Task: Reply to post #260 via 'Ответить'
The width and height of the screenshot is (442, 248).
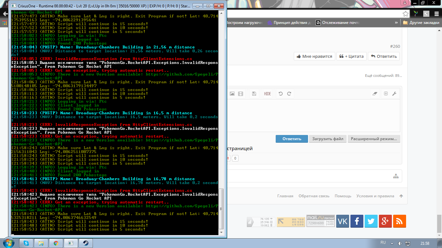Action: tap(383, 56)
